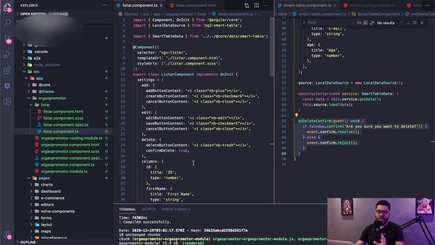435x245 pixels.
Task: Open orgaopromotor.component.html in file tree
Action: point(70,145)
